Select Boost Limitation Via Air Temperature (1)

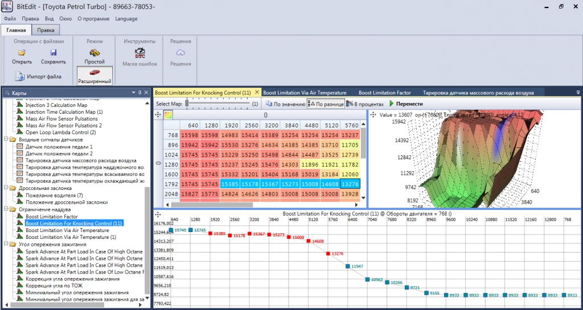coord(71,237)
